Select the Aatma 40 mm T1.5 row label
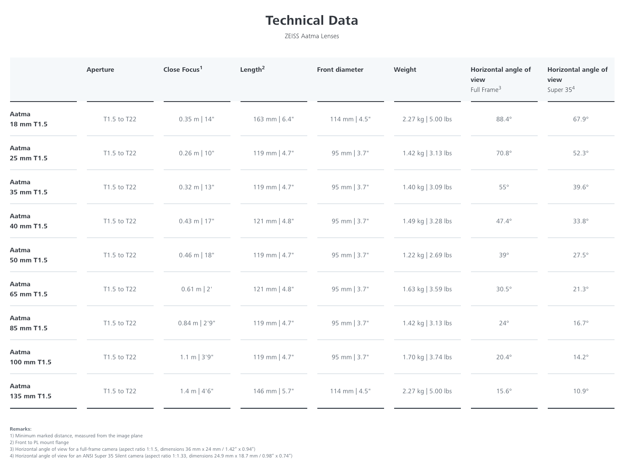This screenshot has height=460, width=625. tap(29, 221)
